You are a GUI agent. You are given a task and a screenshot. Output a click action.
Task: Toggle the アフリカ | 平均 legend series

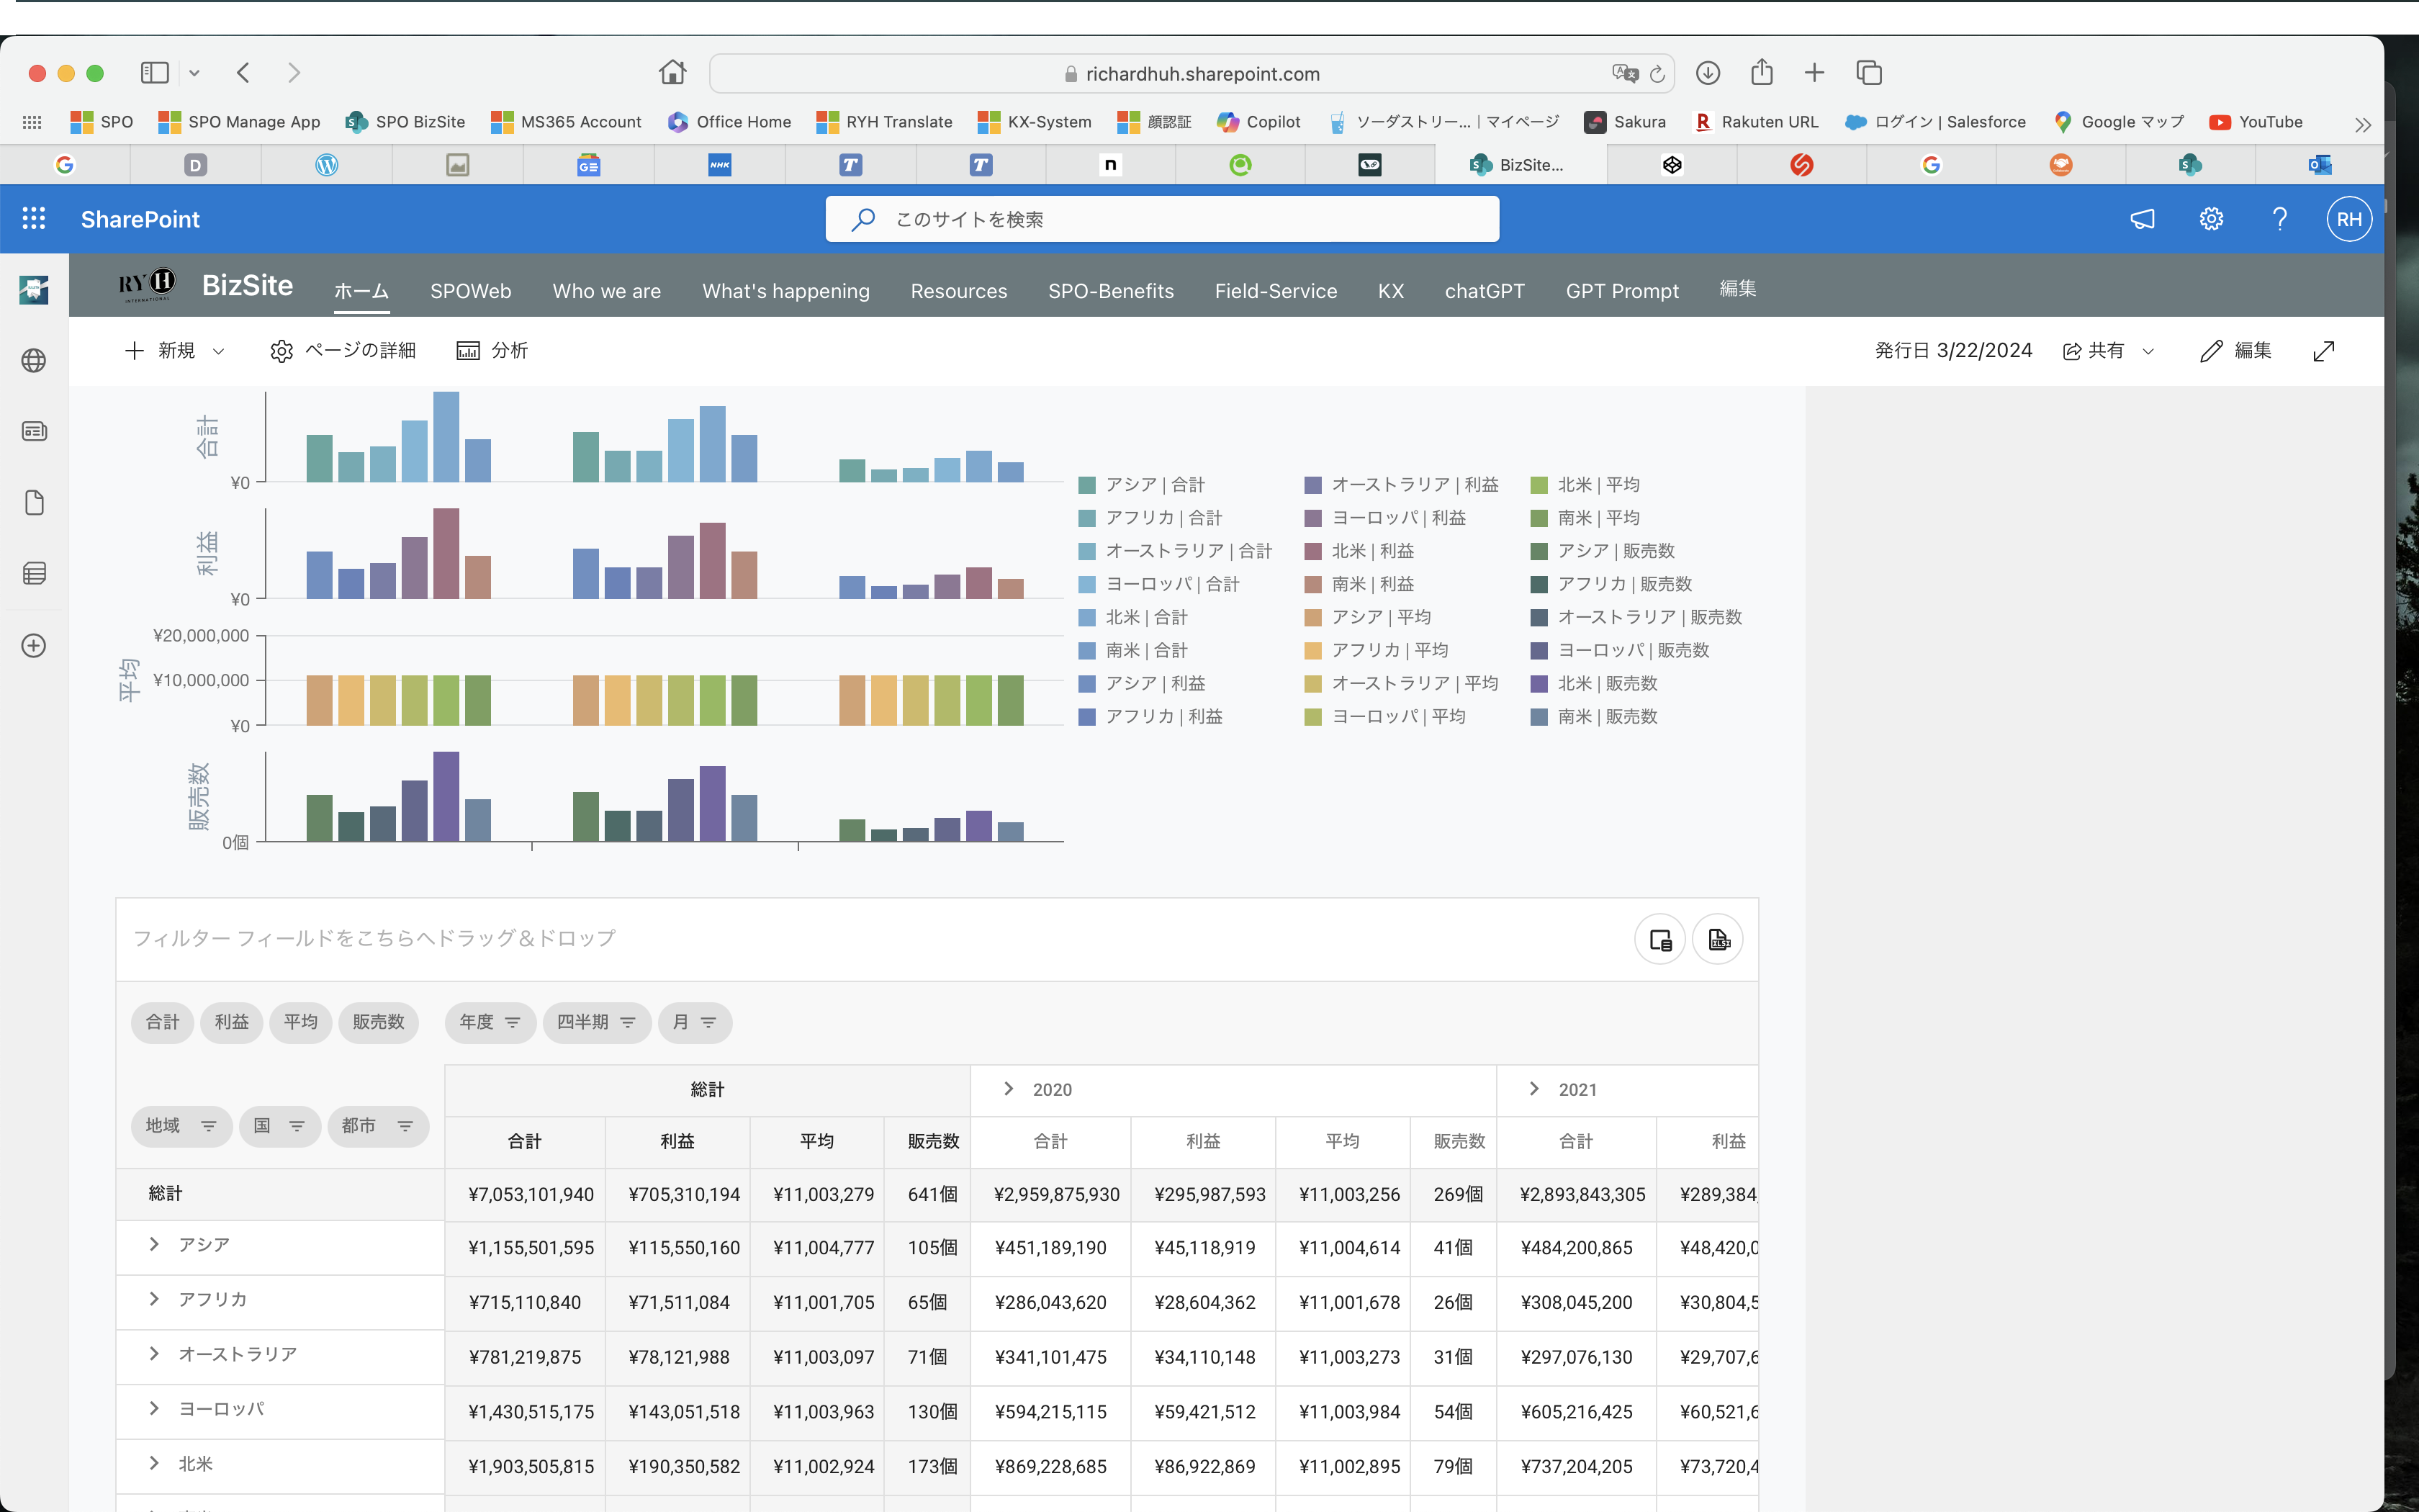(x=1377, y=650)
